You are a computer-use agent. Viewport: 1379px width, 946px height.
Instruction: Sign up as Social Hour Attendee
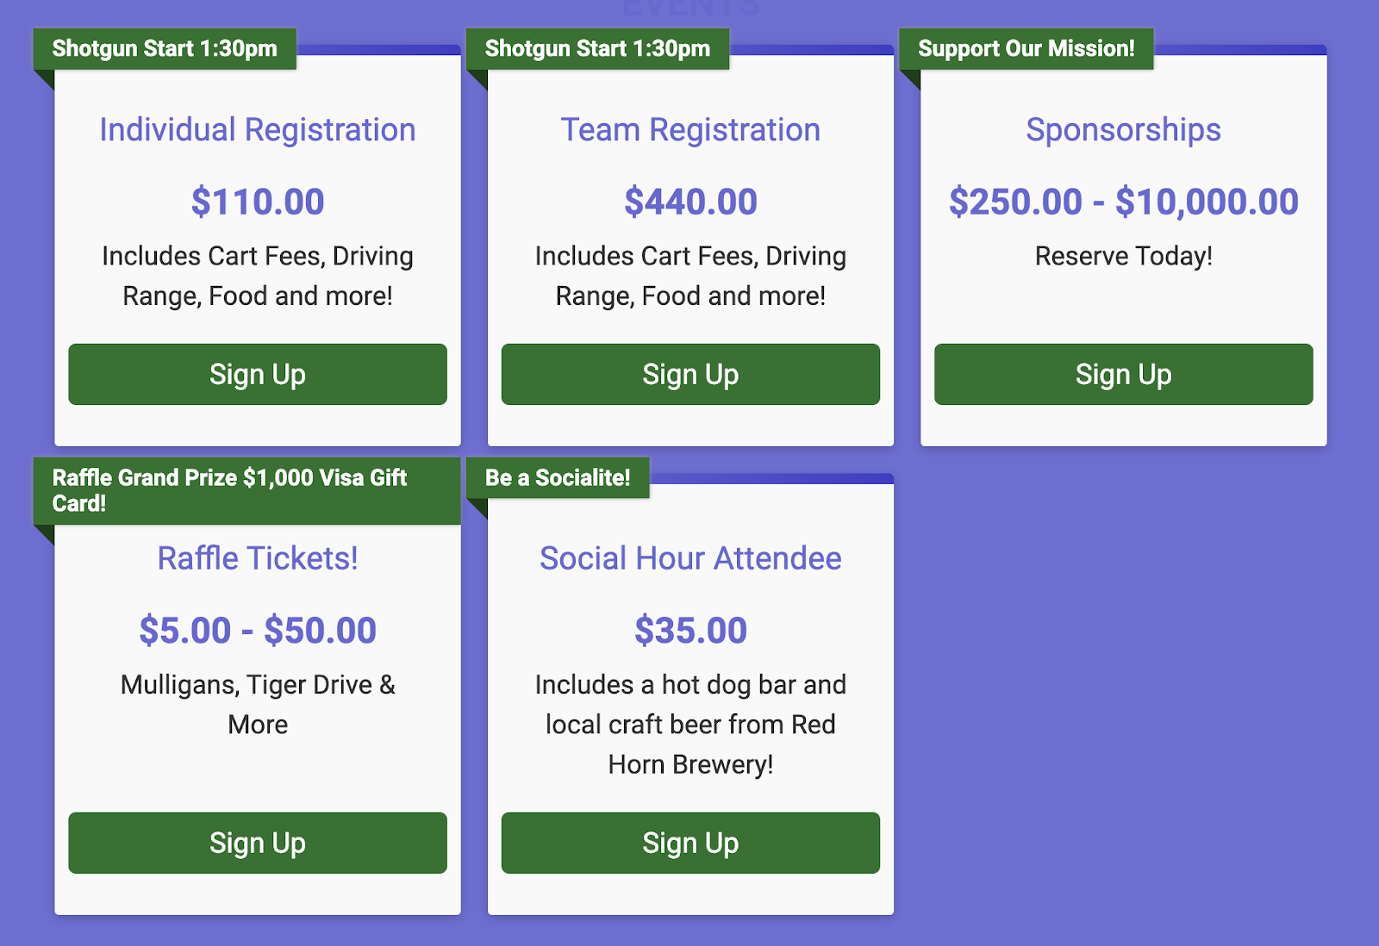pos(690,843)
